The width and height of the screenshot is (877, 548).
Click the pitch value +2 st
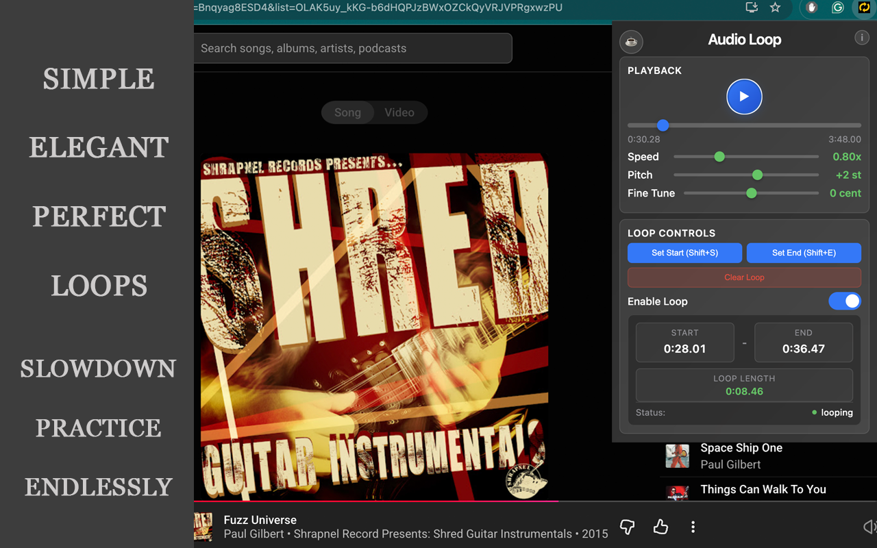point(848,175)
